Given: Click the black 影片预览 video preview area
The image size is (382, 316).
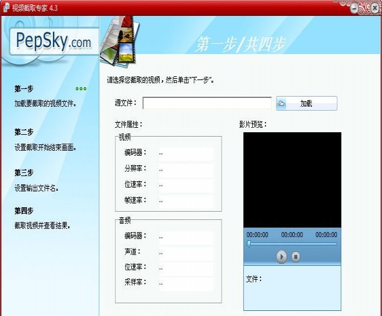Looking at the screenshot, I should click(x=292, y=179).
